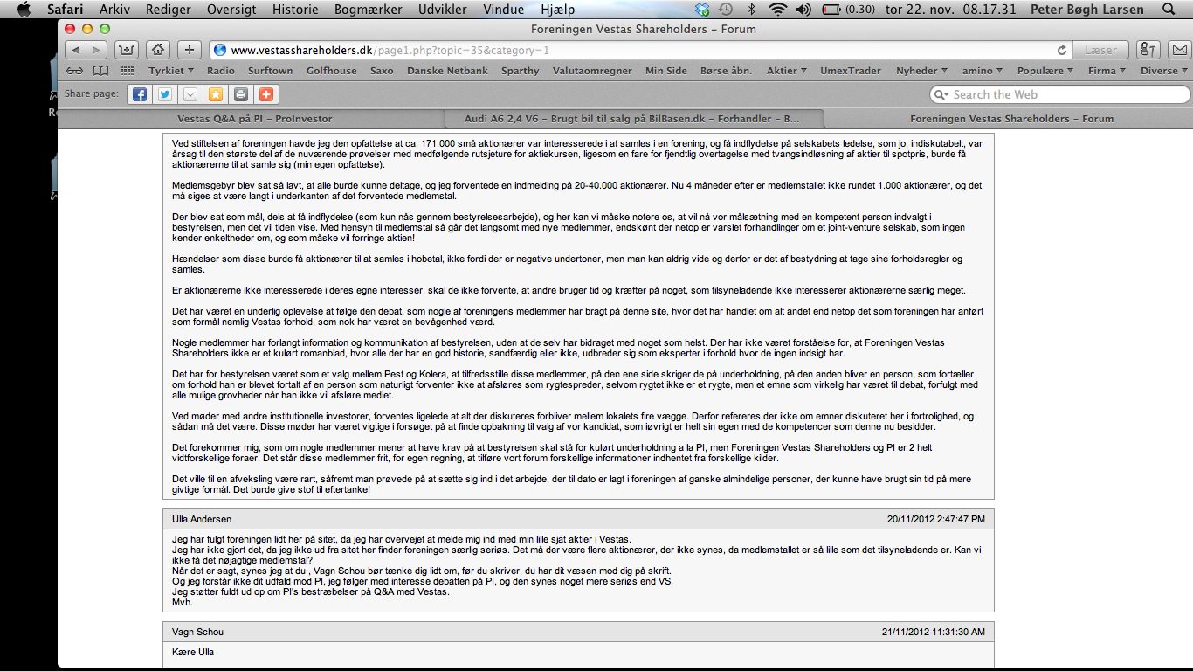Expand the amino bookmarks folder
The height and width of the screenshot is (671, 1193).
[983, 71]
